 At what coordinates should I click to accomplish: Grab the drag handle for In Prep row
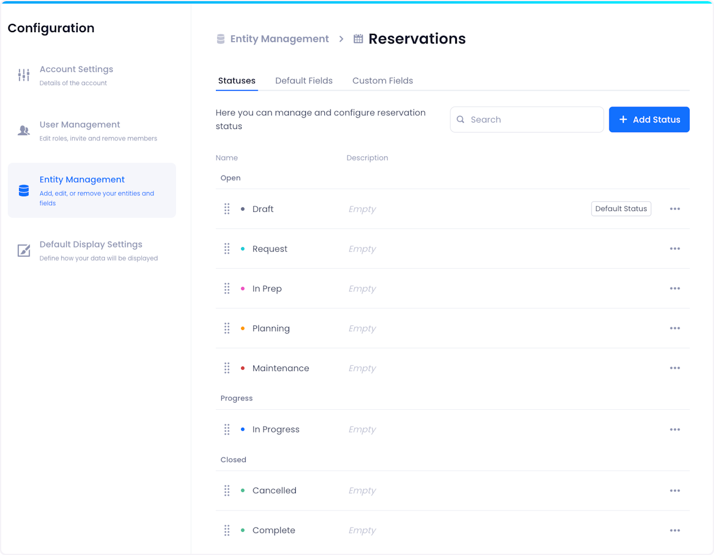click(227, 289)
